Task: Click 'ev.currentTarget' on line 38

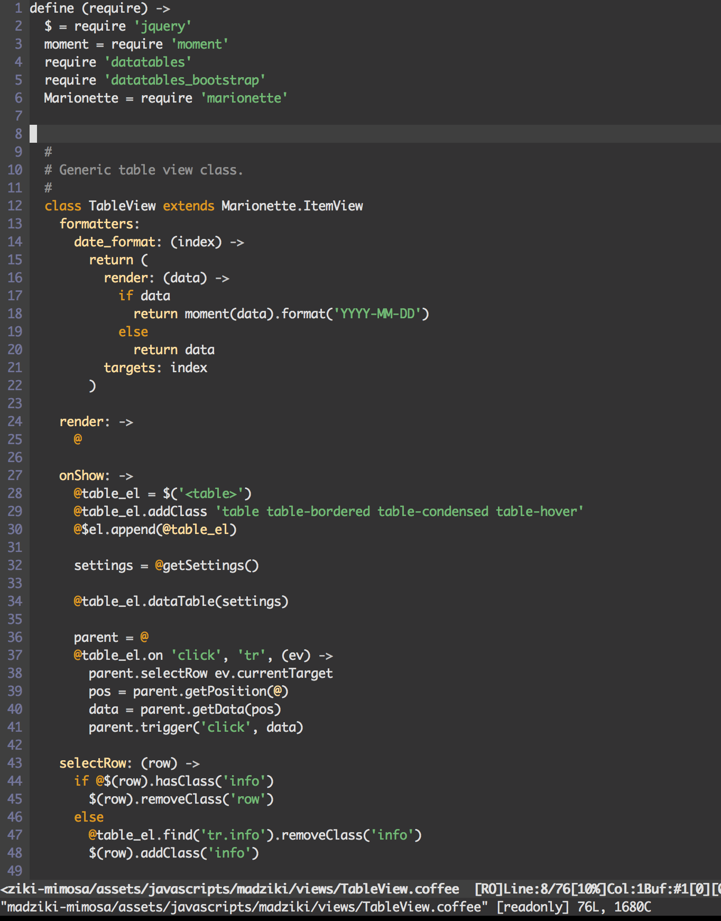Action: 274,674
